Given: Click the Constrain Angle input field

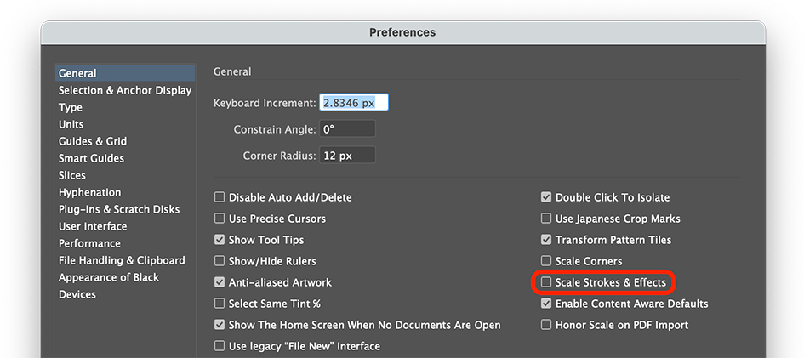Looking at the screenshot, I should pyautogui.click(x=347, y=129).
